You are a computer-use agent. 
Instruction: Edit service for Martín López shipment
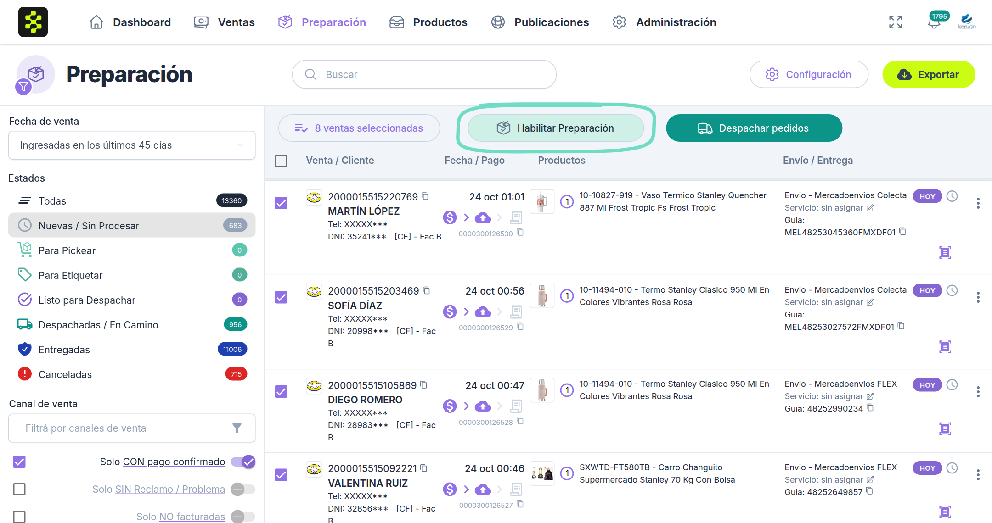point(870,208)
